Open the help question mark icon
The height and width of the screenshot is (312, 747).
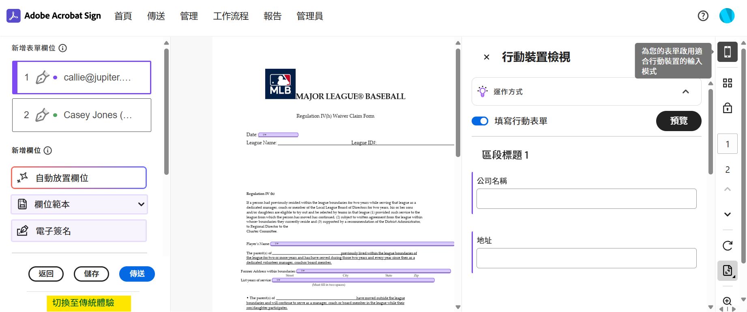click(703, 16)
